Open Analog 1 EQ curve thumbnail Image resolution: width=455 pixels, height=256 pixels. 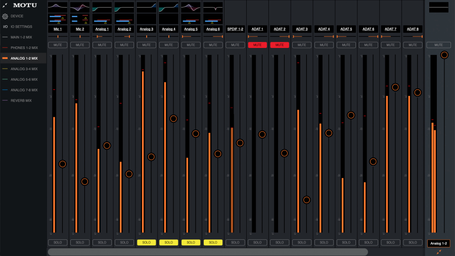[102, 7]
